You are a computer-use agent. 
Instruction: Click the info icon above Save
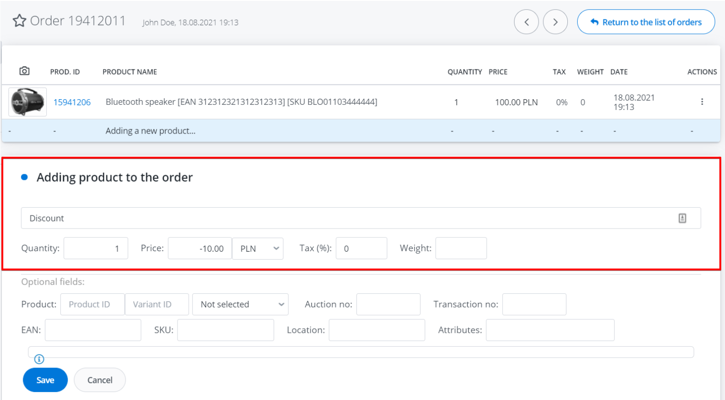click(x=39, y=359)
